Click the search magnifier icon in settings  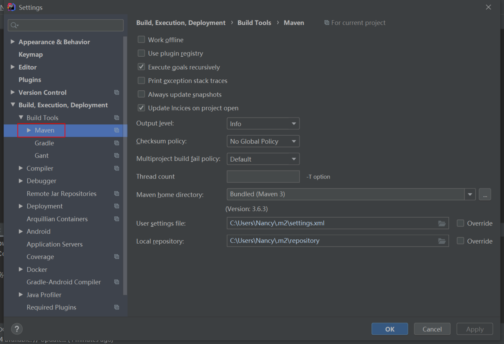(14, 25)
